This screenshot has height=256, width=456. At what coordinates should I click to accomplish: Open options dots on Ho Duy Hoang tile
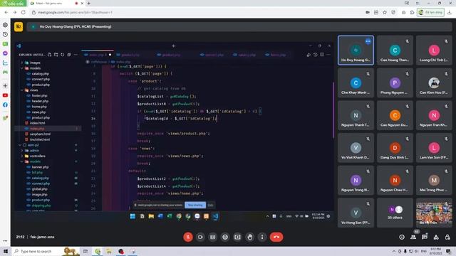coord(368,41)
